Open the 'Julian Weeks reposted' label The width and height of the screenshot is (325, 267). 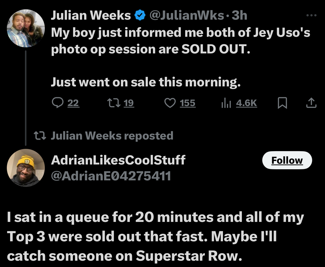pyautogui.click(x=112, y=136)
